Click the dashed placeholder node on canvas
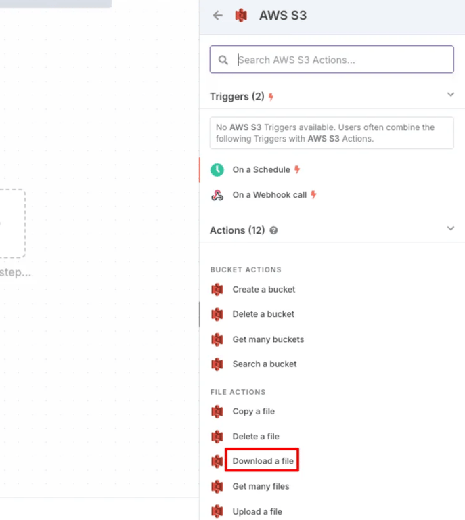 pos(12,223)
